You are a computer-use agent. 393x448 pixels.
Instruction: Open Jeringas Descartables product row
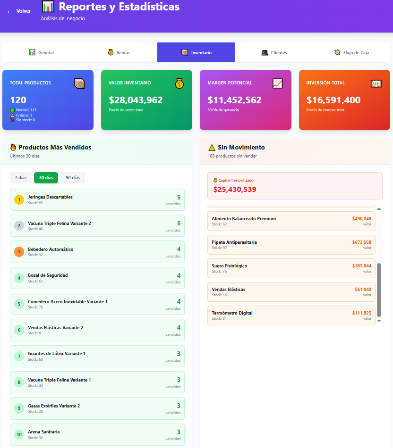pos(97,200)
